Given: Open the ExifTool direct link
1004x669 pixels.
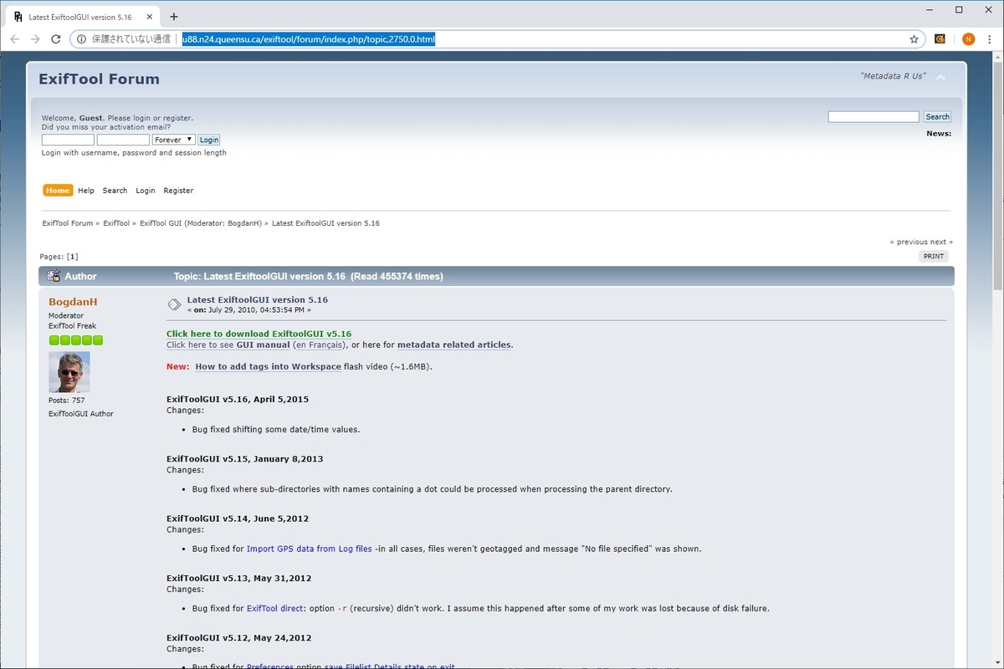Looking at the screenshot, I should point(275,608).
